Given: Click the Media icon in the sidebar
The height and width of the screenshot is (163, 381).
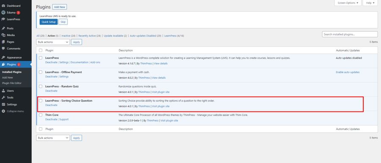Looking at the screenshot, I should (x=3, y=35).
